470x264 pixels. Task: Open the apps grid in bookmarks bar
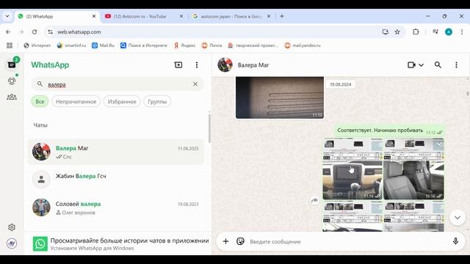(10, 45)
